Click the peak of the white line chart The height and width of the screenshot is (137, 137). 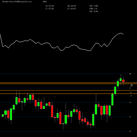coord(121,33)
